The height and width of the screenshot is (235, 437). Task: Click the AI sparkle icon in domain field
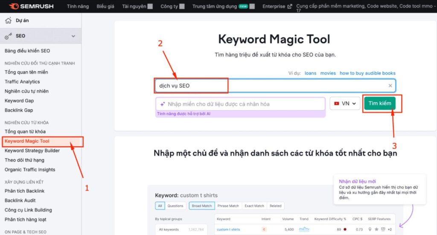point(162,104)
